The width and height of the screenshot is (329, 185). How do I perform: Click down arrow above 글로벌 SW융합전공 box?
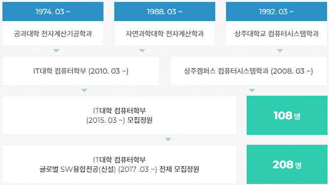168,139
